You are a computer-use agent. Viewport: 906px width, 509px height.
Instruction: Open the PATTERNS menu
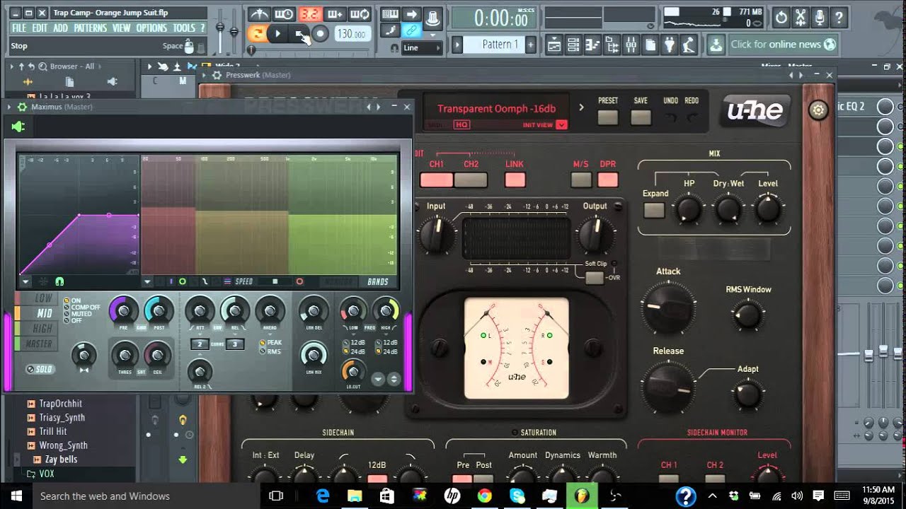[90, 28]
